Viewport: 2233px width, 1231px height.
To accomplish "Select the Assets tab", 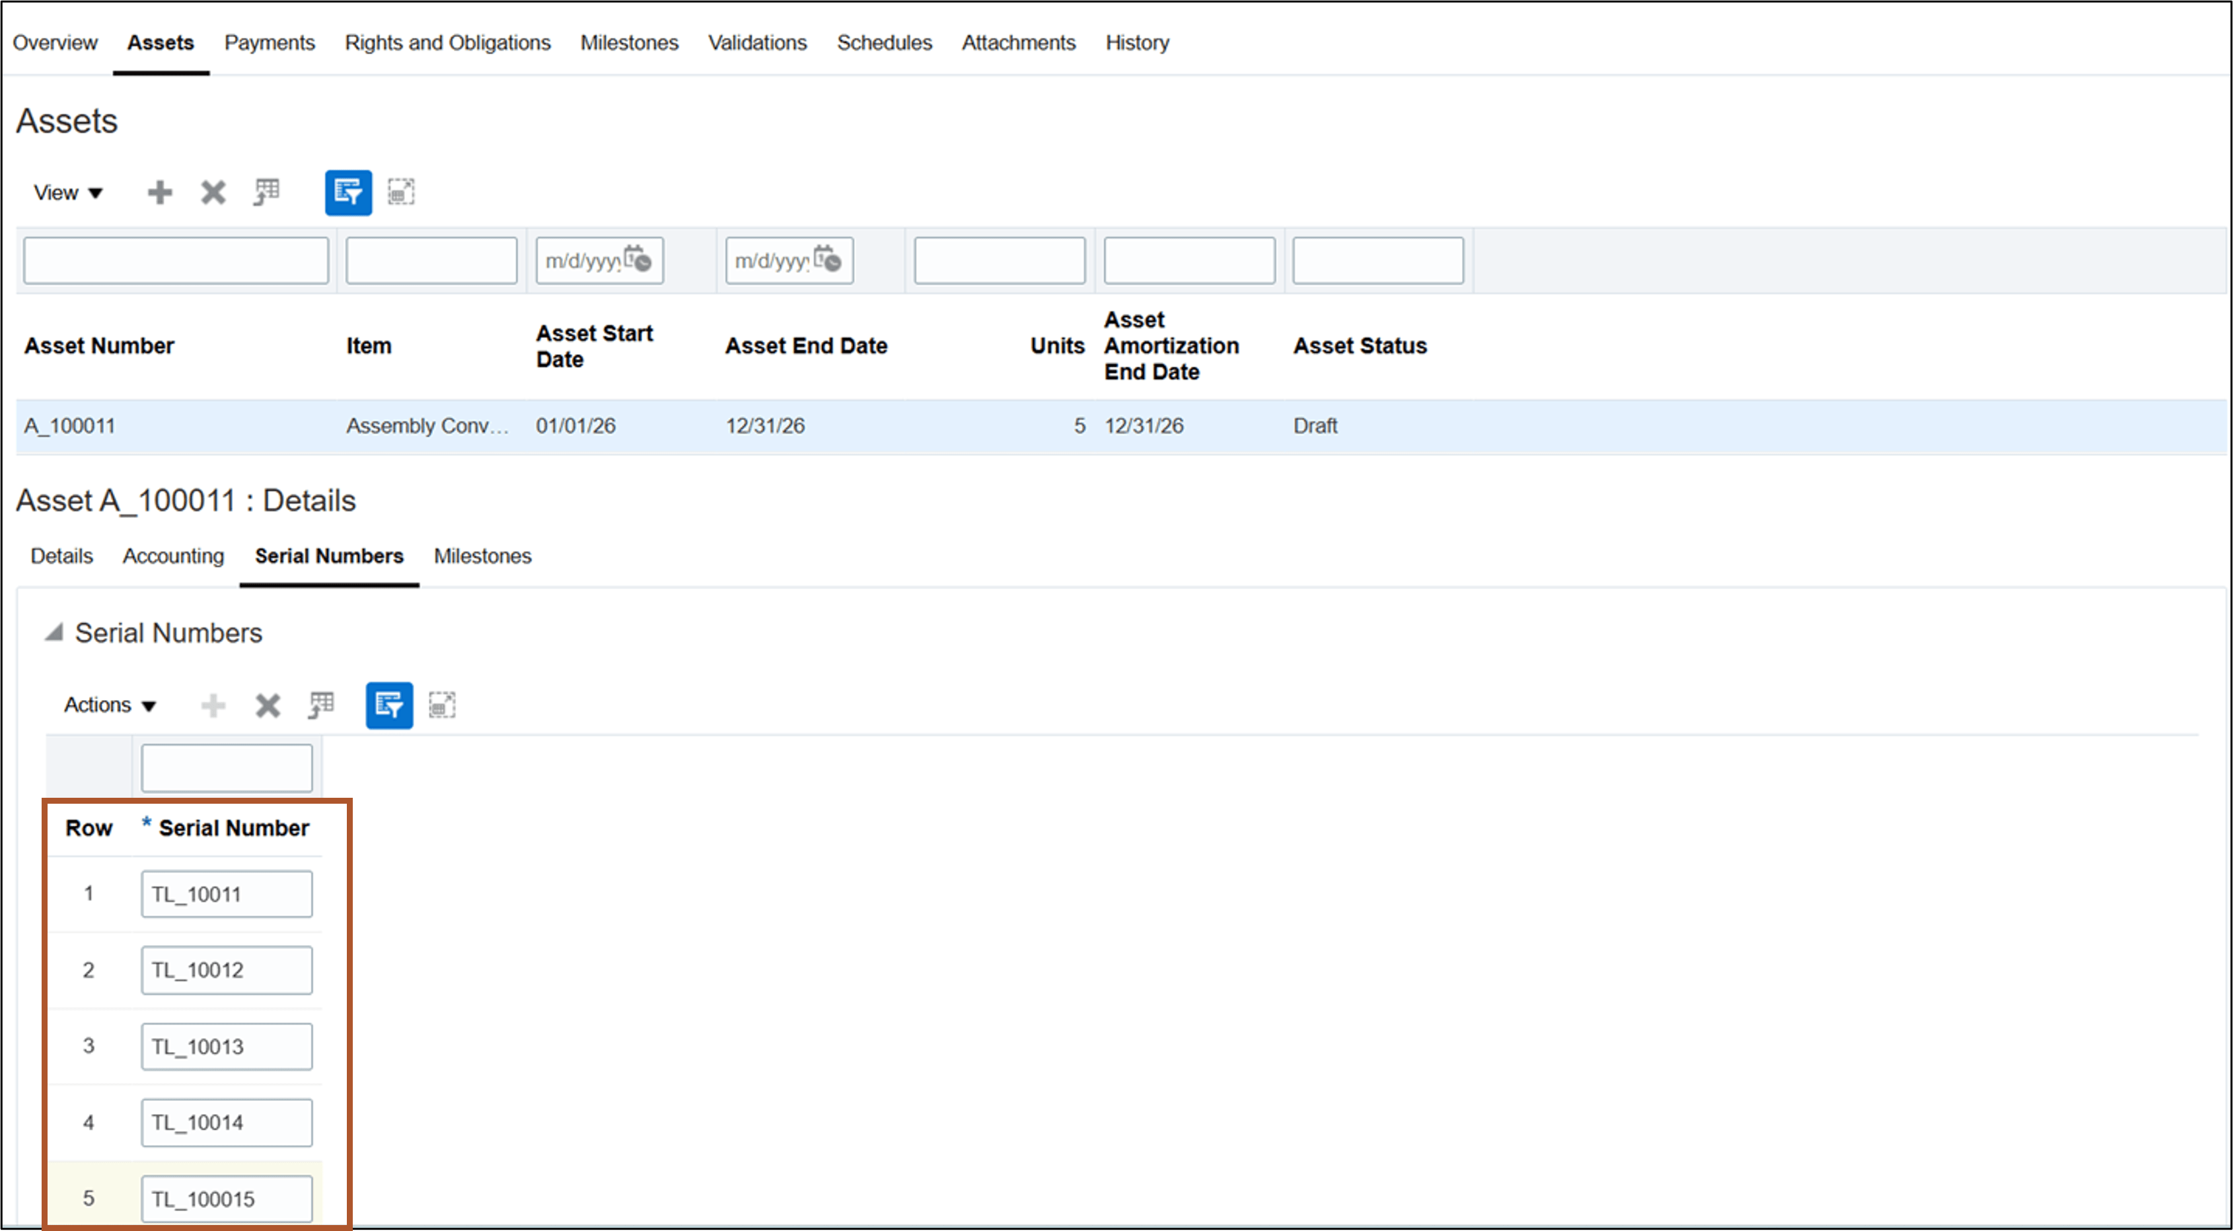I will point(161,42).
